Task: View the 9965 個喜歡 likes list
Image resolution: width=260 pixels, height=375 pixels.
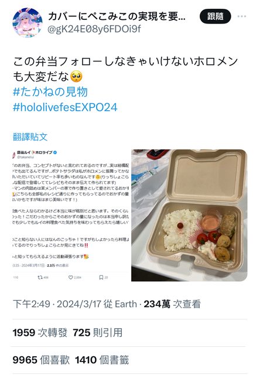Action: tap(41, 360)
